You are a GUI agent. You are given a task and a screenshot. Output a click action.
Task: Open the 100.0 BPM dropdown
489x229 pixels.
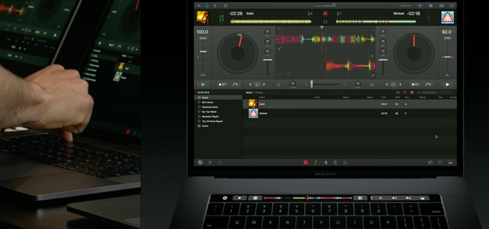click(x=203, y=32)
